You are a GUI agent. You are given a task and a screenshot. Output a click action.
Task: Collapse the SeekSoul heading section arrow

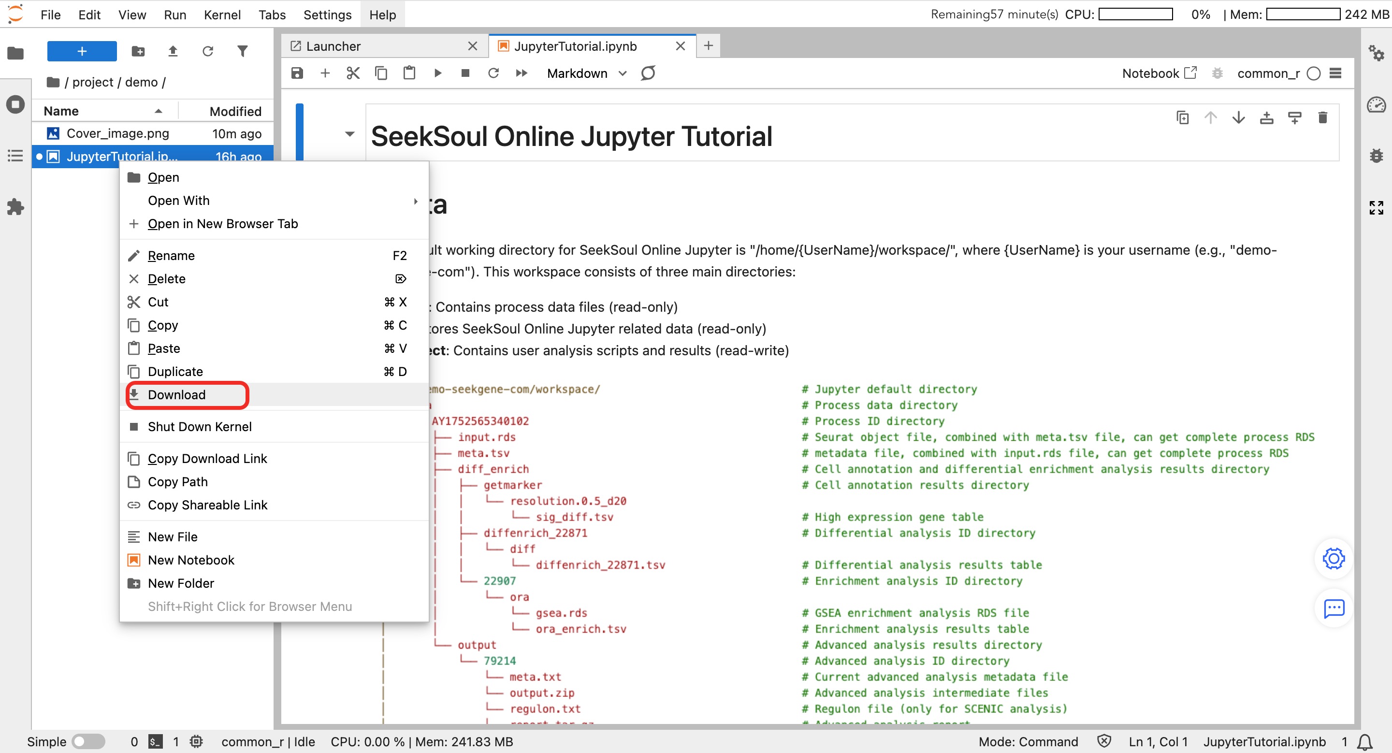click(x=349, y=134)
